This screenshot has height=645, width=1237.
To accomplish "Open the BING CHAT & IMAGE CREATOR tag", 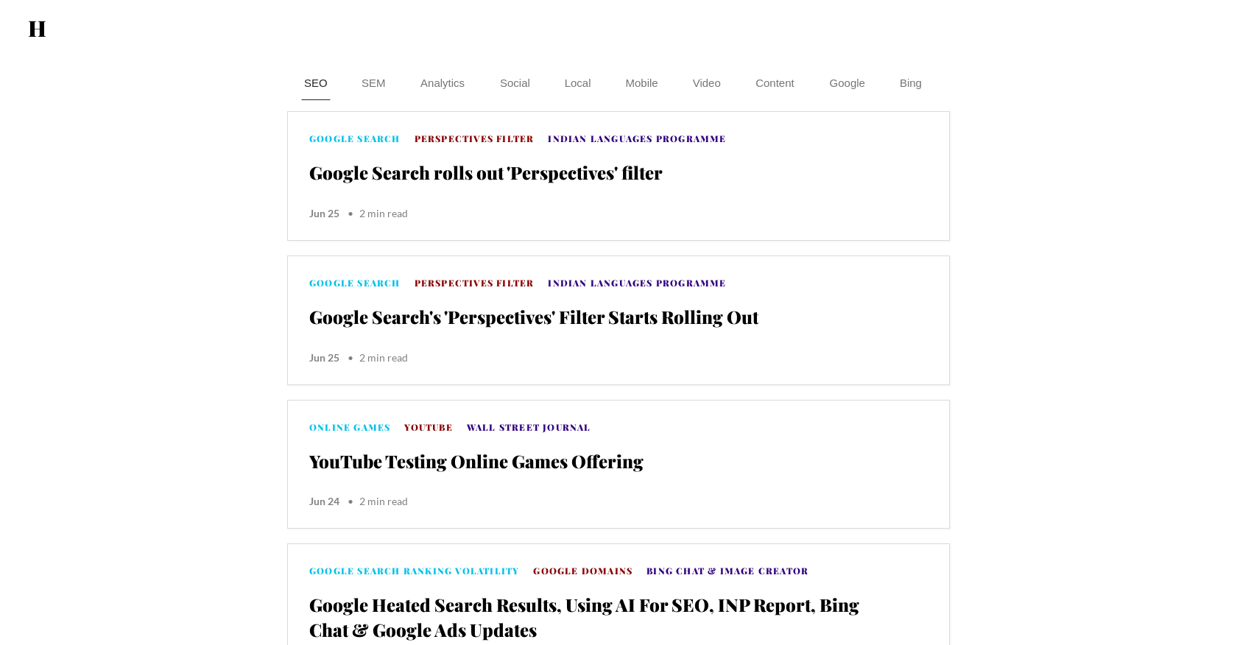I will point(727,571).
